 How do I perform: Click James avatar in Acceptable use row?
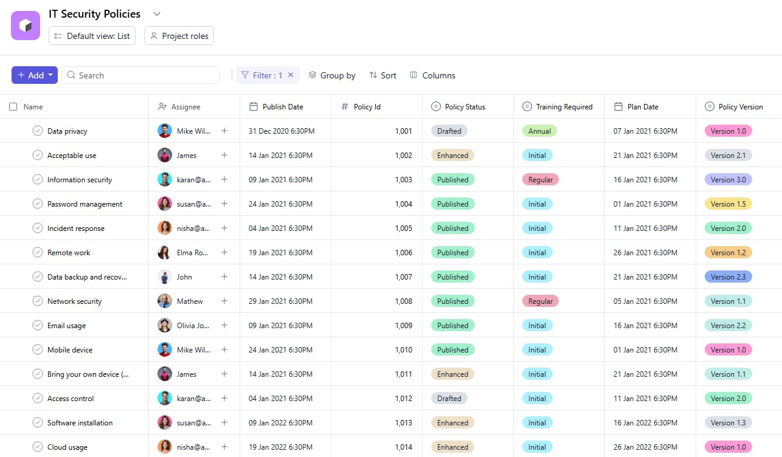tap(165, 155)
